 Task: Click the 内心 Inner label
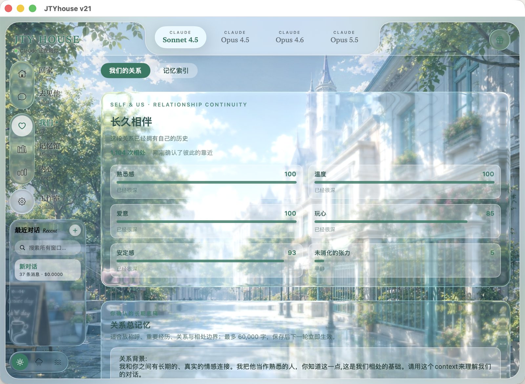(46, 172)
